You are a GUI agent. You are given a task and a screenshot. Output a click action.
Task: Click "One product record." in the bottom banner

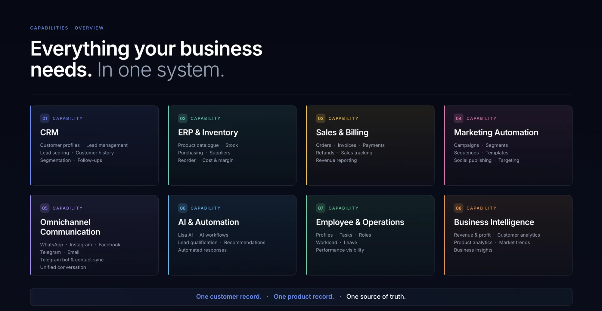pos(304,297)
